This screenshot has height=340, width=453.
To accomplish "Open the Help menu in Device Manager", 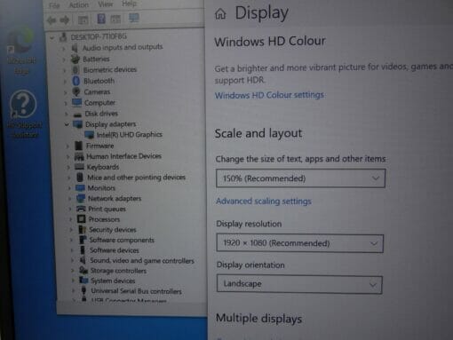I will pos(129,4).
